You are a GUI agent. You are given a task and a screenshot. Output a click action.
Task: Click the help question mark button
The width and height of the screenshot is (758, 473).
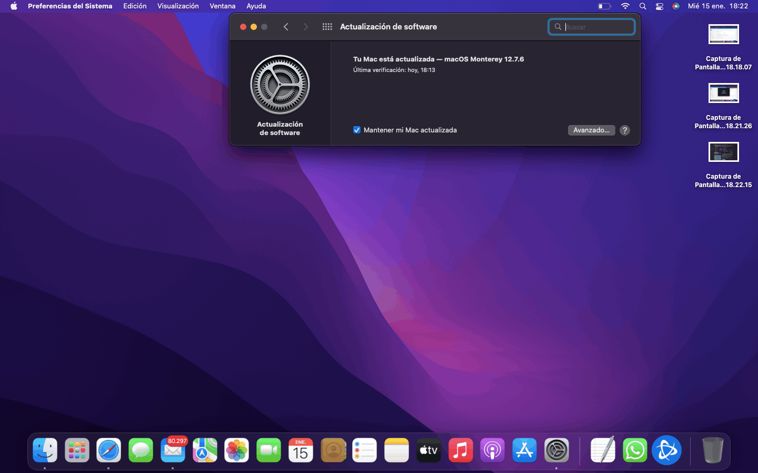[x=625, y=130]
